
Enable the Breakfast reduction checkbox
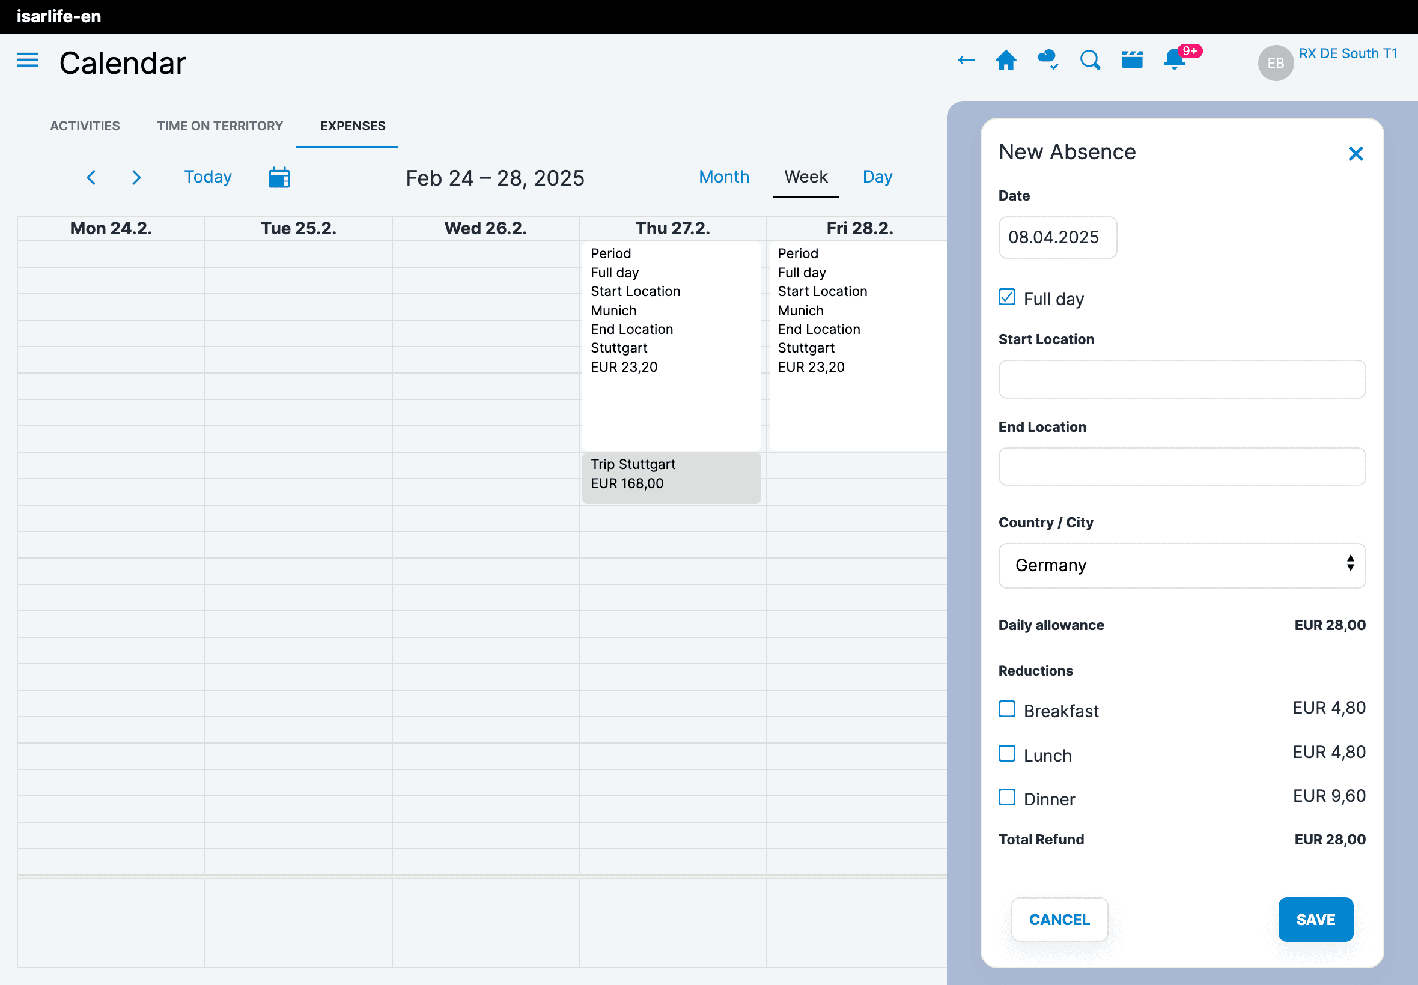pyautogui.click(x=1007, y=709)
